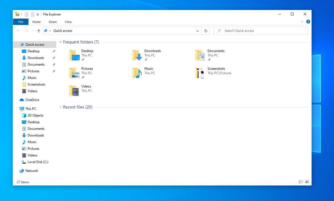Open the View ribbon tab
This screenshot has height=201, width=334.
coord(68,22)
